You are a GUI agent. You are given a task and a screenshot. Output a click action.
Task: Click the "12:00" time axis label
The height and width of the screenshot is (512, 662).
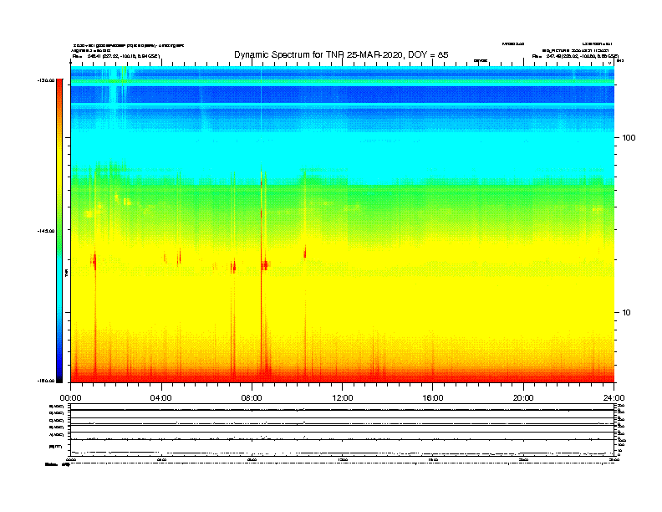(343, 397)
